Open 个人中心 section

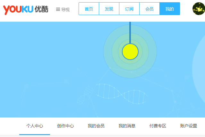pos(35,126)
